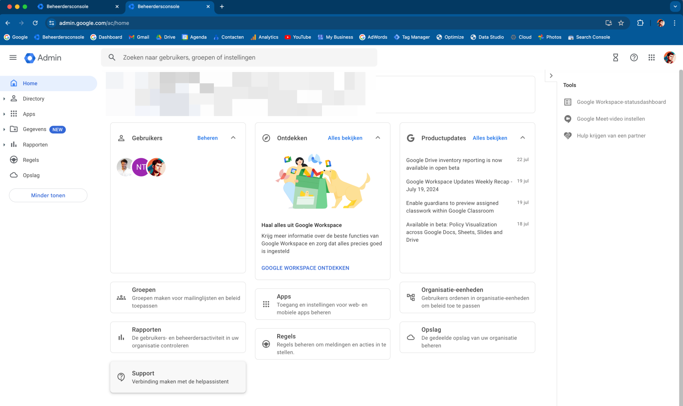Bookmark this page with the star icon
The image size is (683, 406).
tap(621, 23)
